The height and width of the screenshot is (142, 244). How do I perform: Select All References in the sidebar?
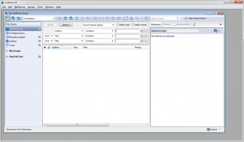pyautogui.click(x=23, y=29)
